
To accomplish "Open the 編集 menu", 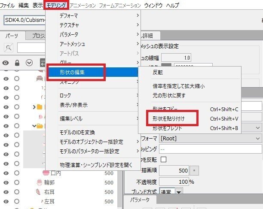I will [24, 5].
